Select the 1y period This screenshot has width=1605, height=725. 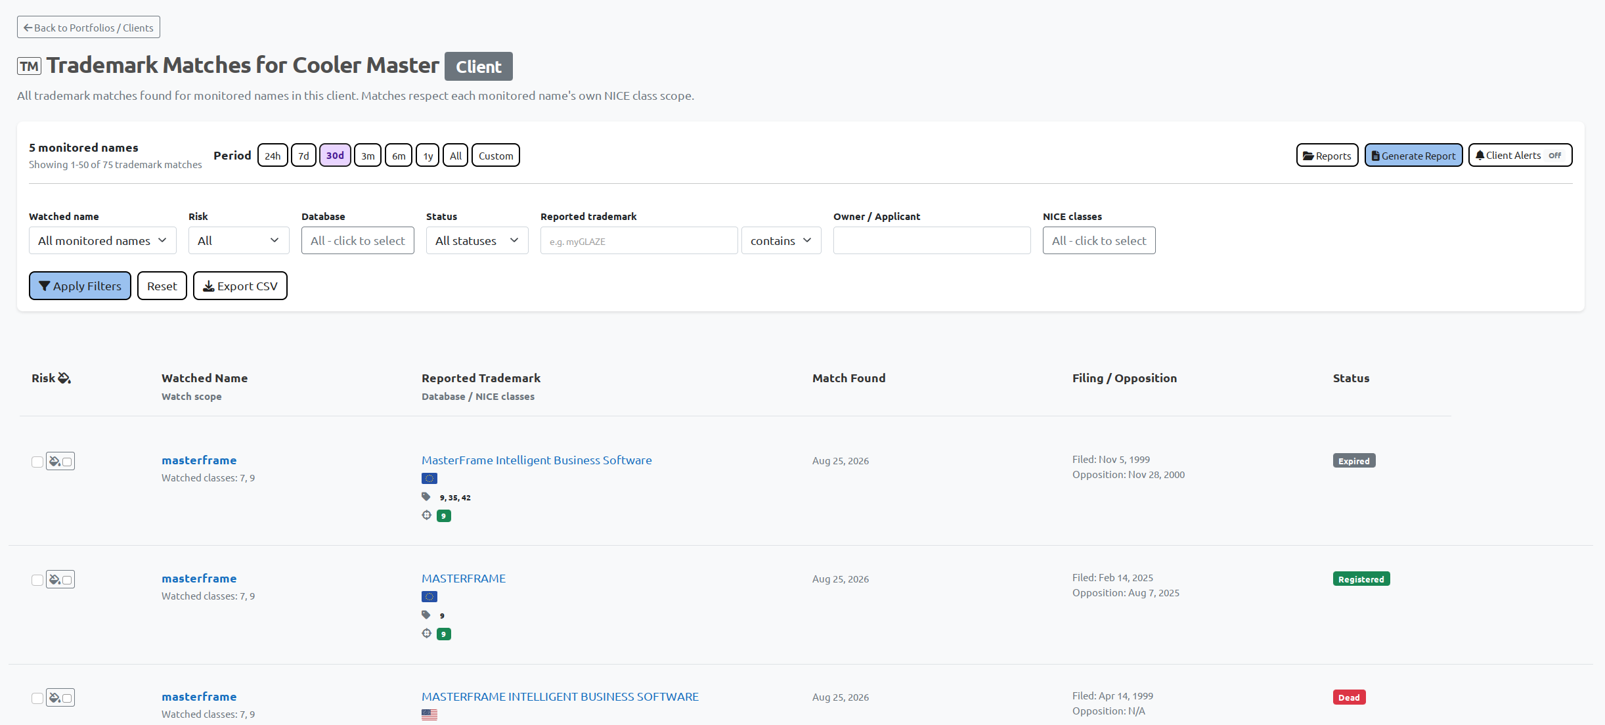428,156
